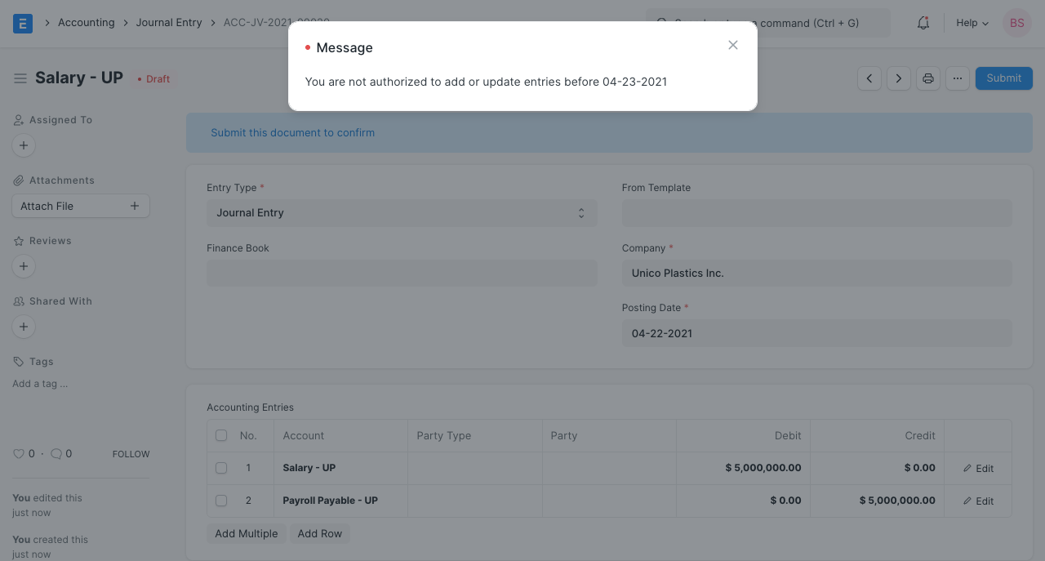
Task: Open the Entry Type dropdown
Action: coord(401,213)
